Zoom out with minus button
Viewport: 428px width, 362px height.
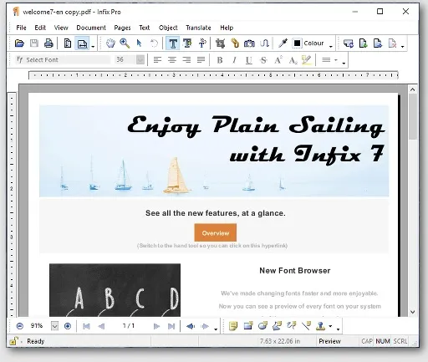pos(20,326)
